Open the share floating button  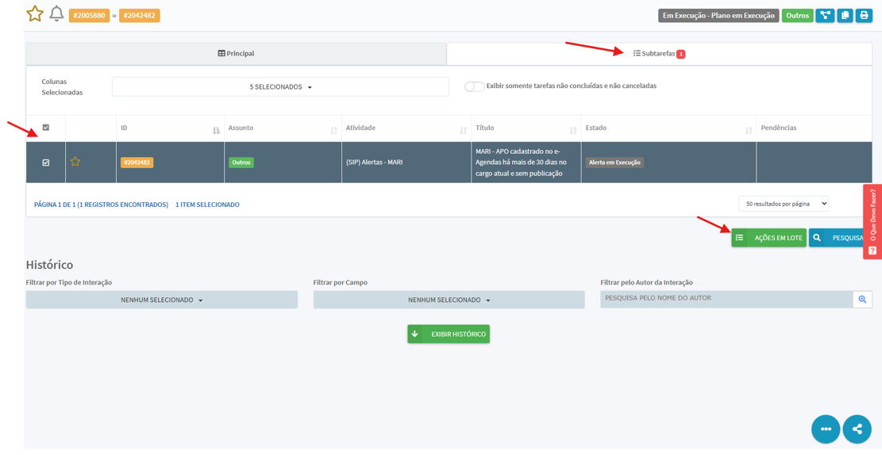[857, 429]
